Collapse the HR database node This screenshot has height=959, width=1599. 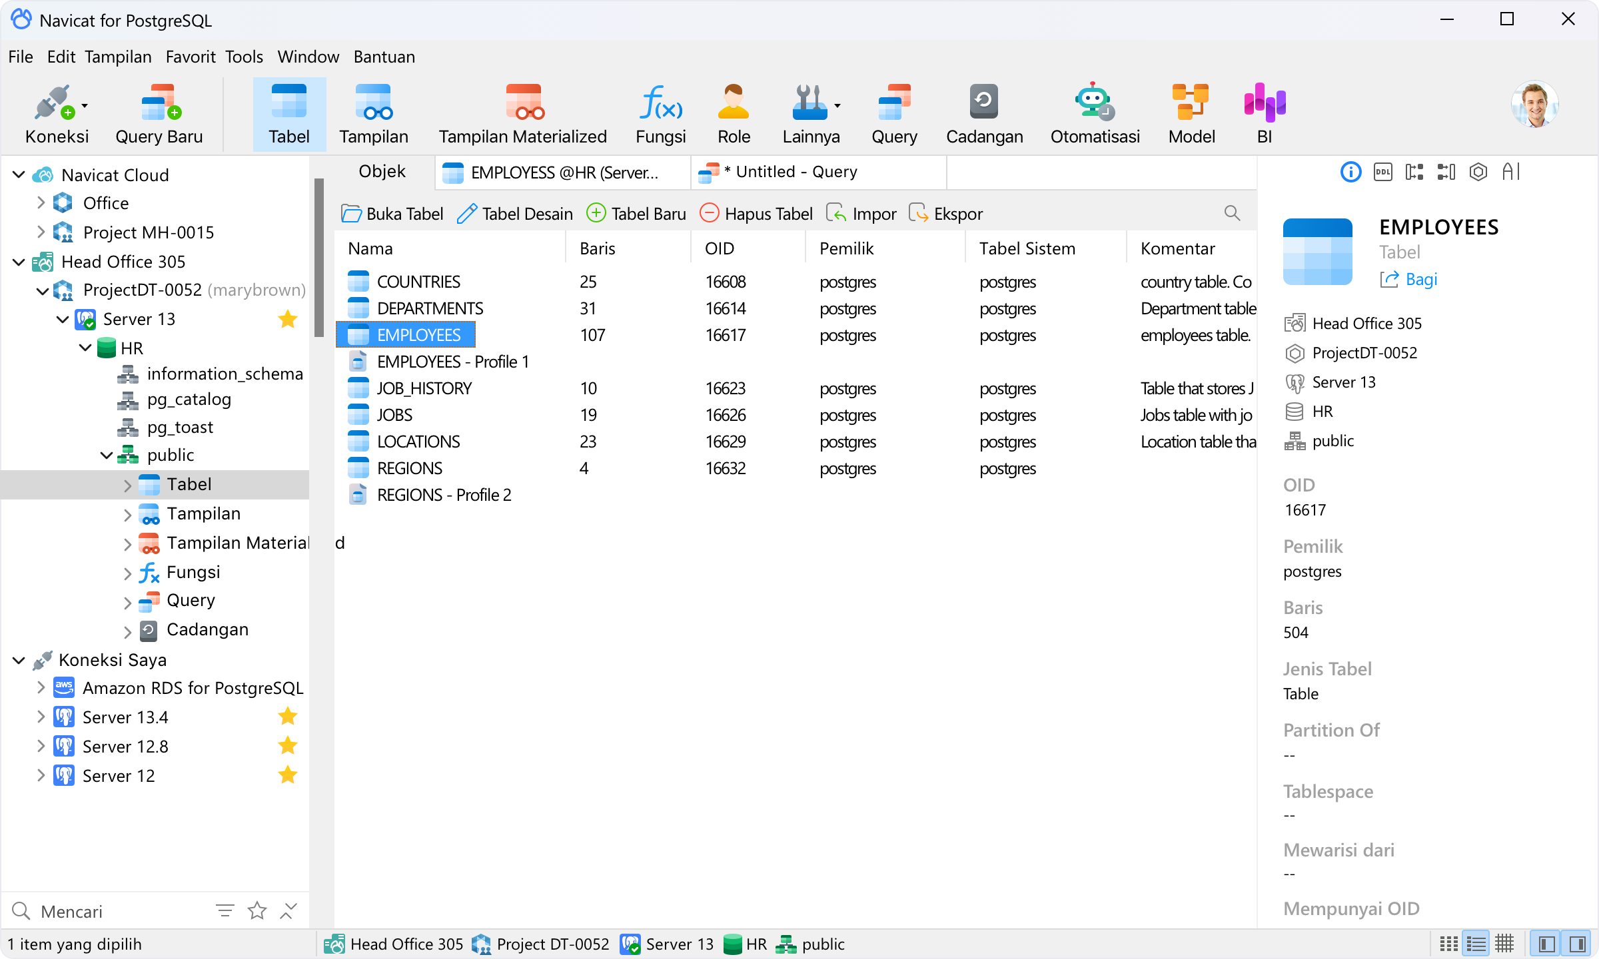85,348
